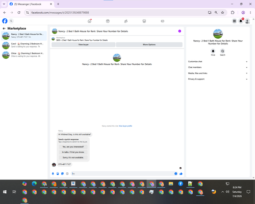This screenshot has width=255, height=204.
Task: Open the Nancy conversation in the list
Action: pyautogui.click(x=24, y=36)
